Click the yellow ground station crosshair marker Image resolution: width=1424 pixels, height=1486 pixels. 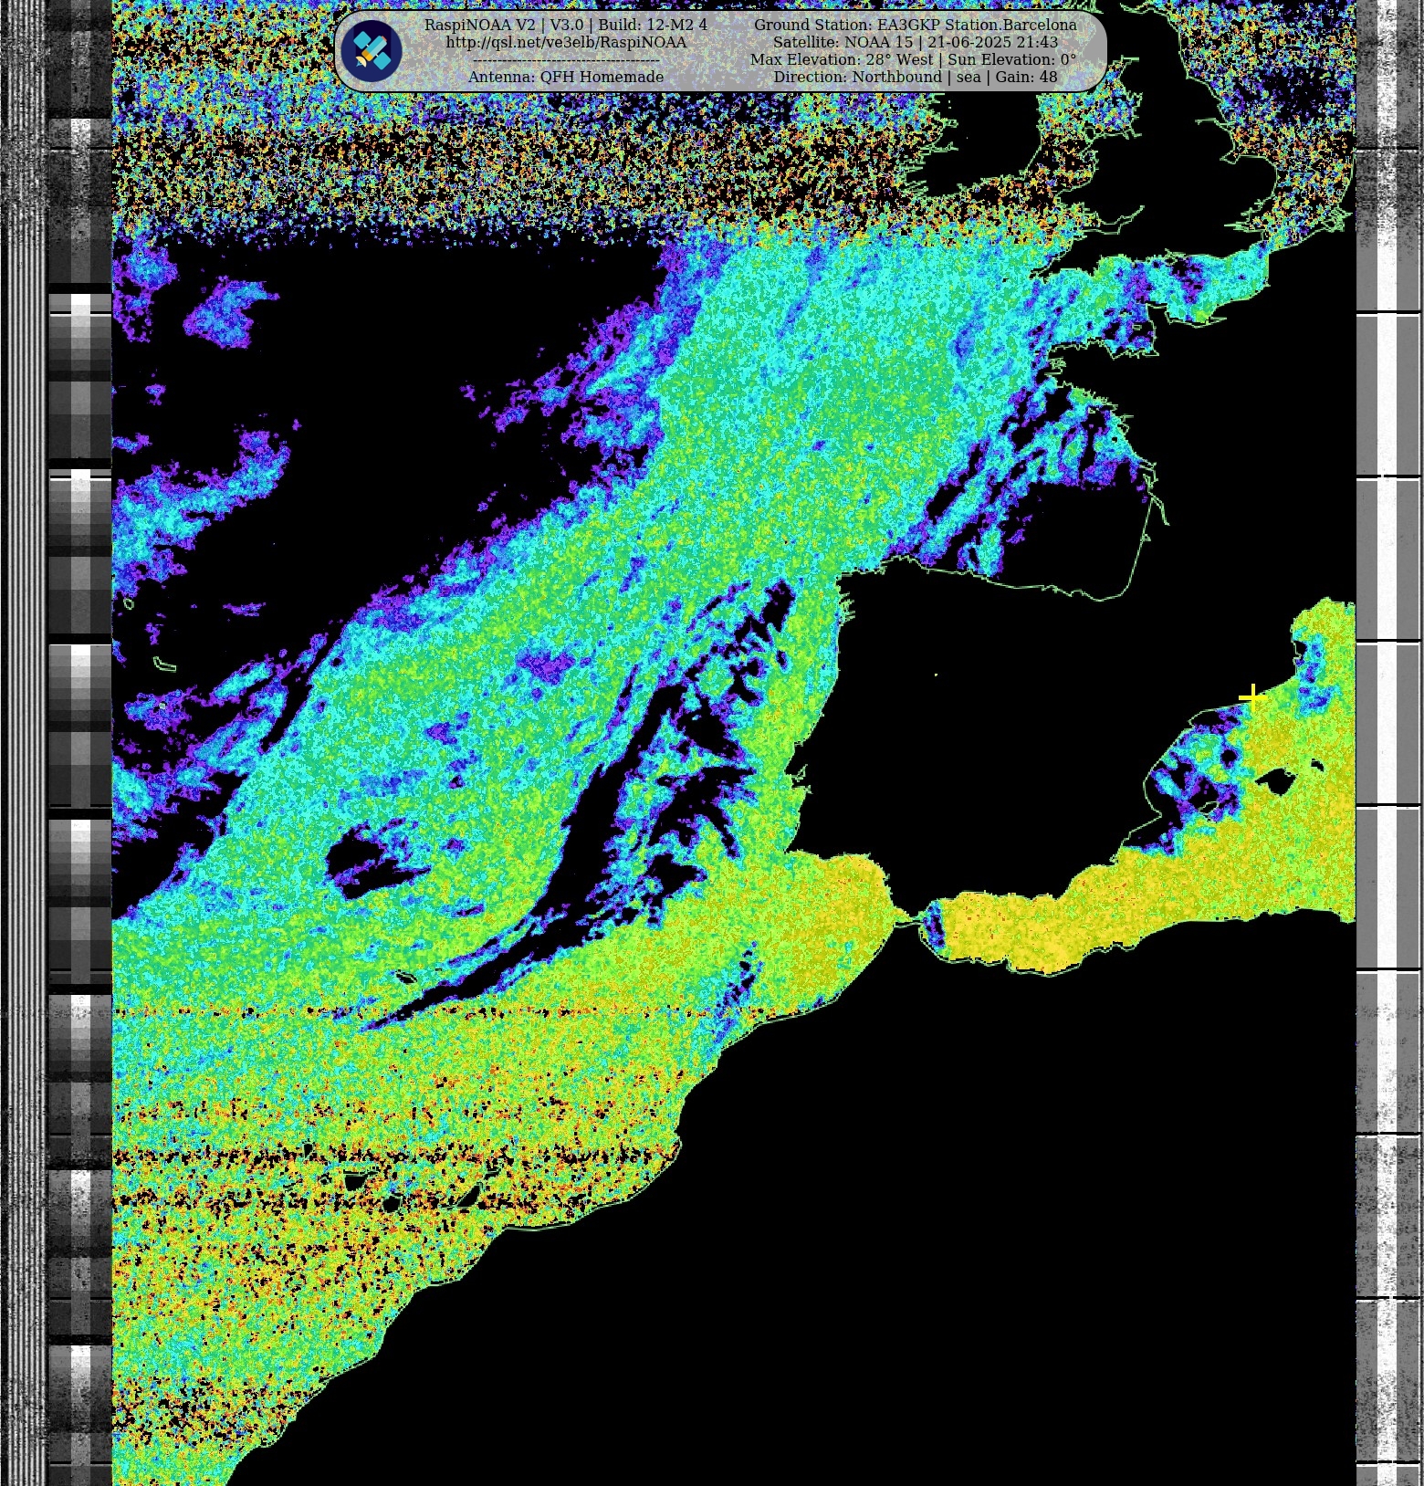[x=1252, y=697]
